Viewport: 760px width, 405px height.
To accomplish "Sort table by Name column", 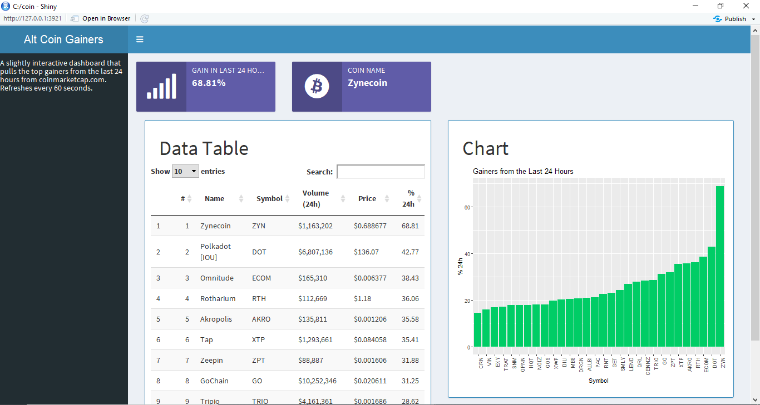I will point(223,198).
